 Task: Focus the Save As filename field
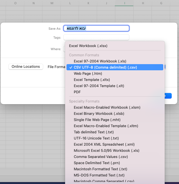click(x=97, y=28)
